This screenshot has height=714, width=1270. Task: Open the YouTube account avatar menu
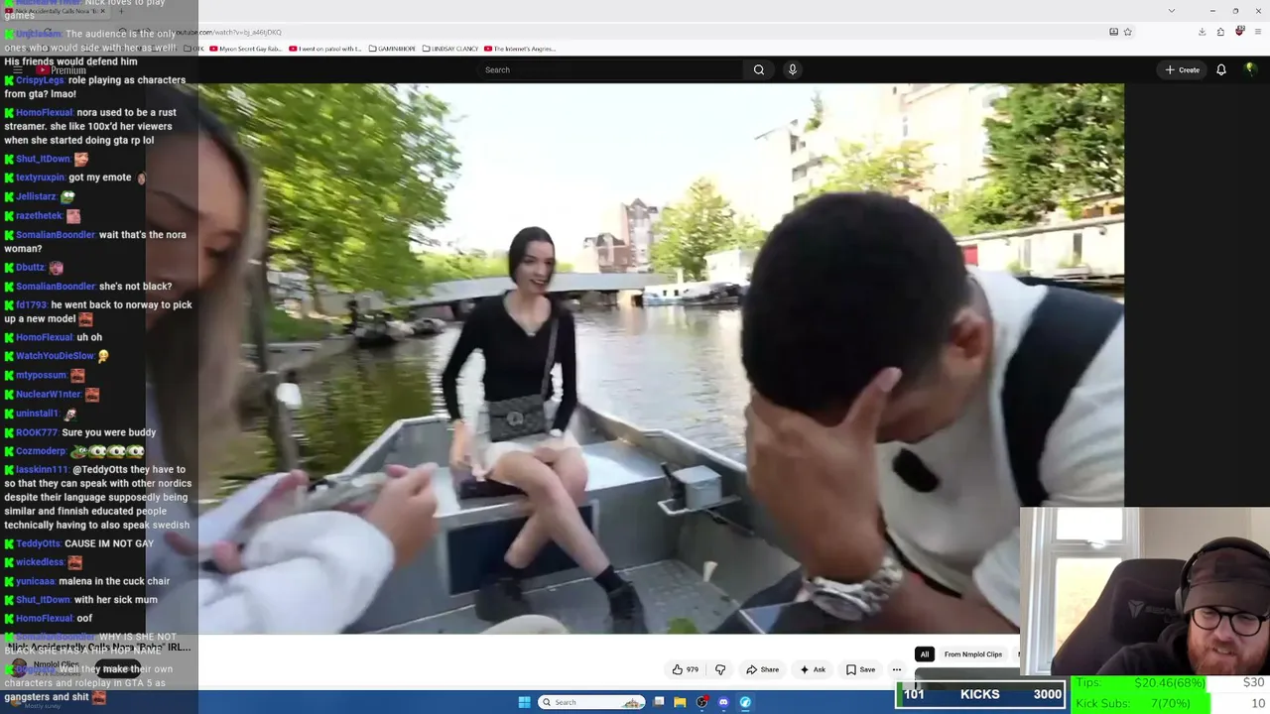click(x=1250, y=69)
